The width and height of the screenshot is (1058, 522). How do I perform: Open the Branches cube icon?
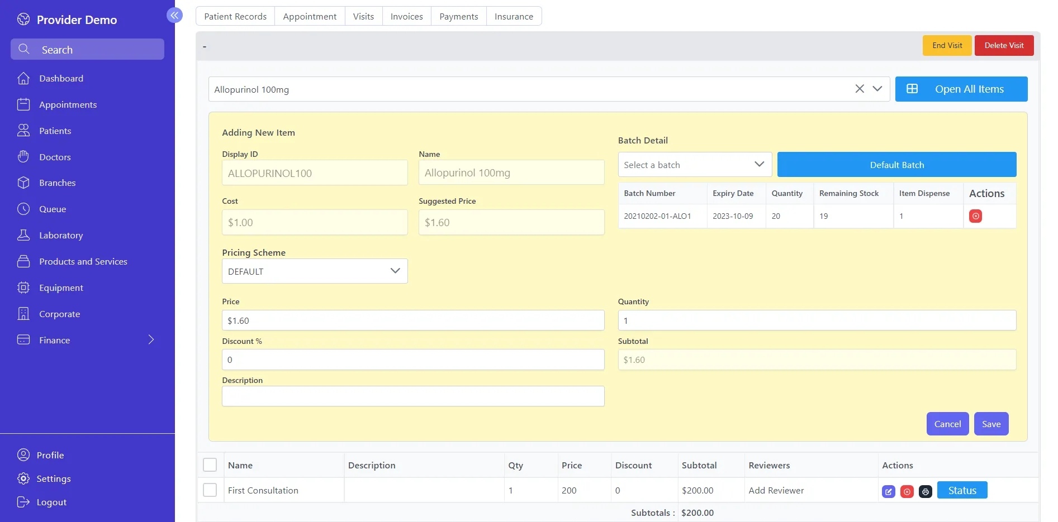[x=23, y=183]
